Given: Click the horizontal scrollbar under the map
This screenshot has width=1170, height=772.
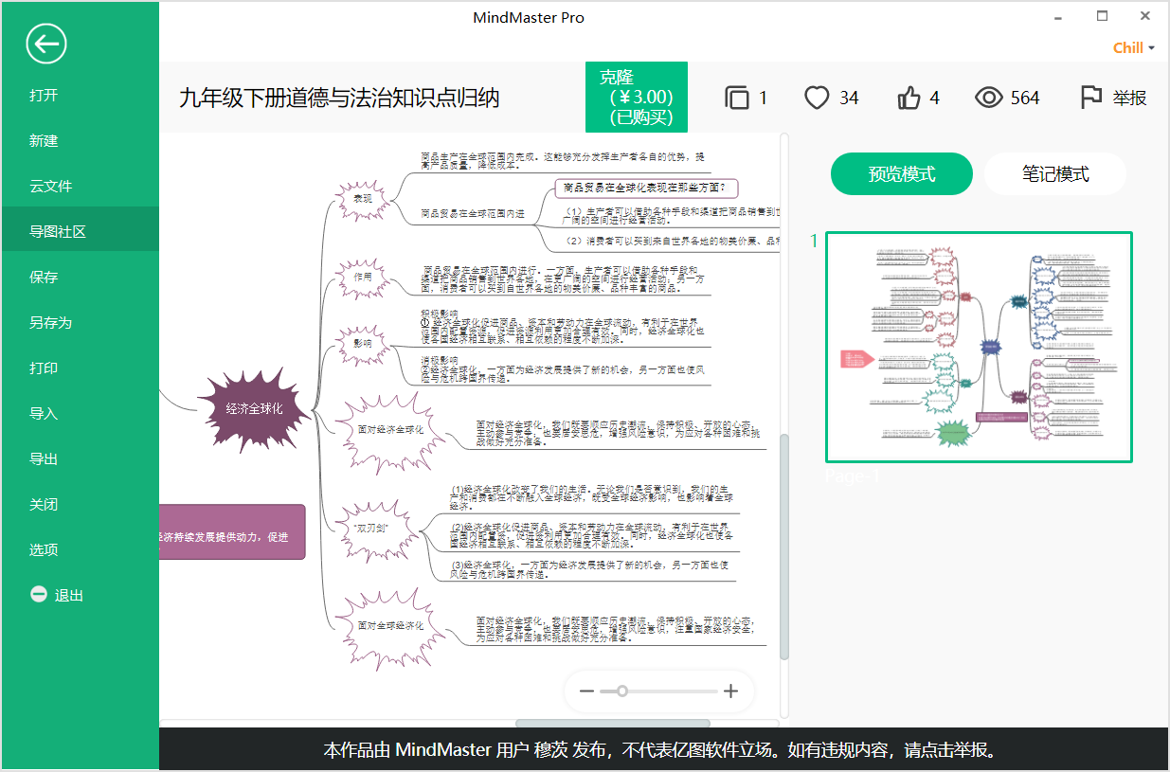Looking at the screenshot, I should (612, 724).
